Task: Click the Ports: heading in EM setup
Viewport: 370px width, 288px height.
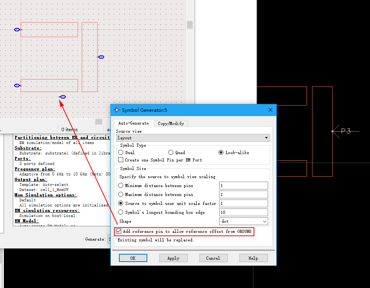Action: (23, 158)
